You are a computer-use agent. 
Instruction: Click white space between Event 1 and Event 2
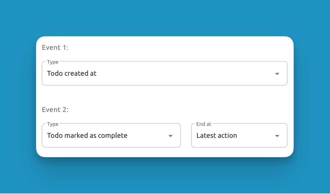(x=164, y=97)
